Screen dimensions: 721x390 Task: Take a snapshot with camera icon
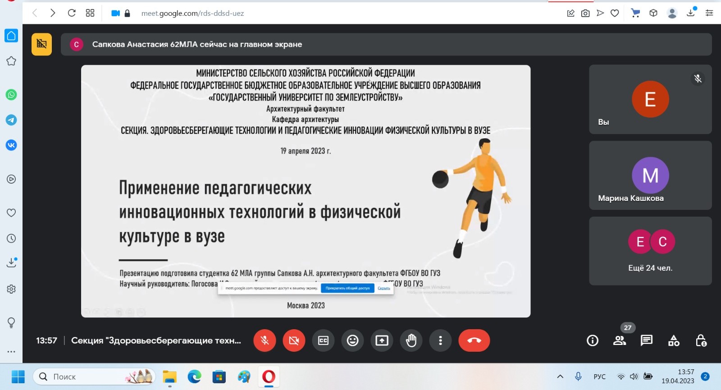585,14
